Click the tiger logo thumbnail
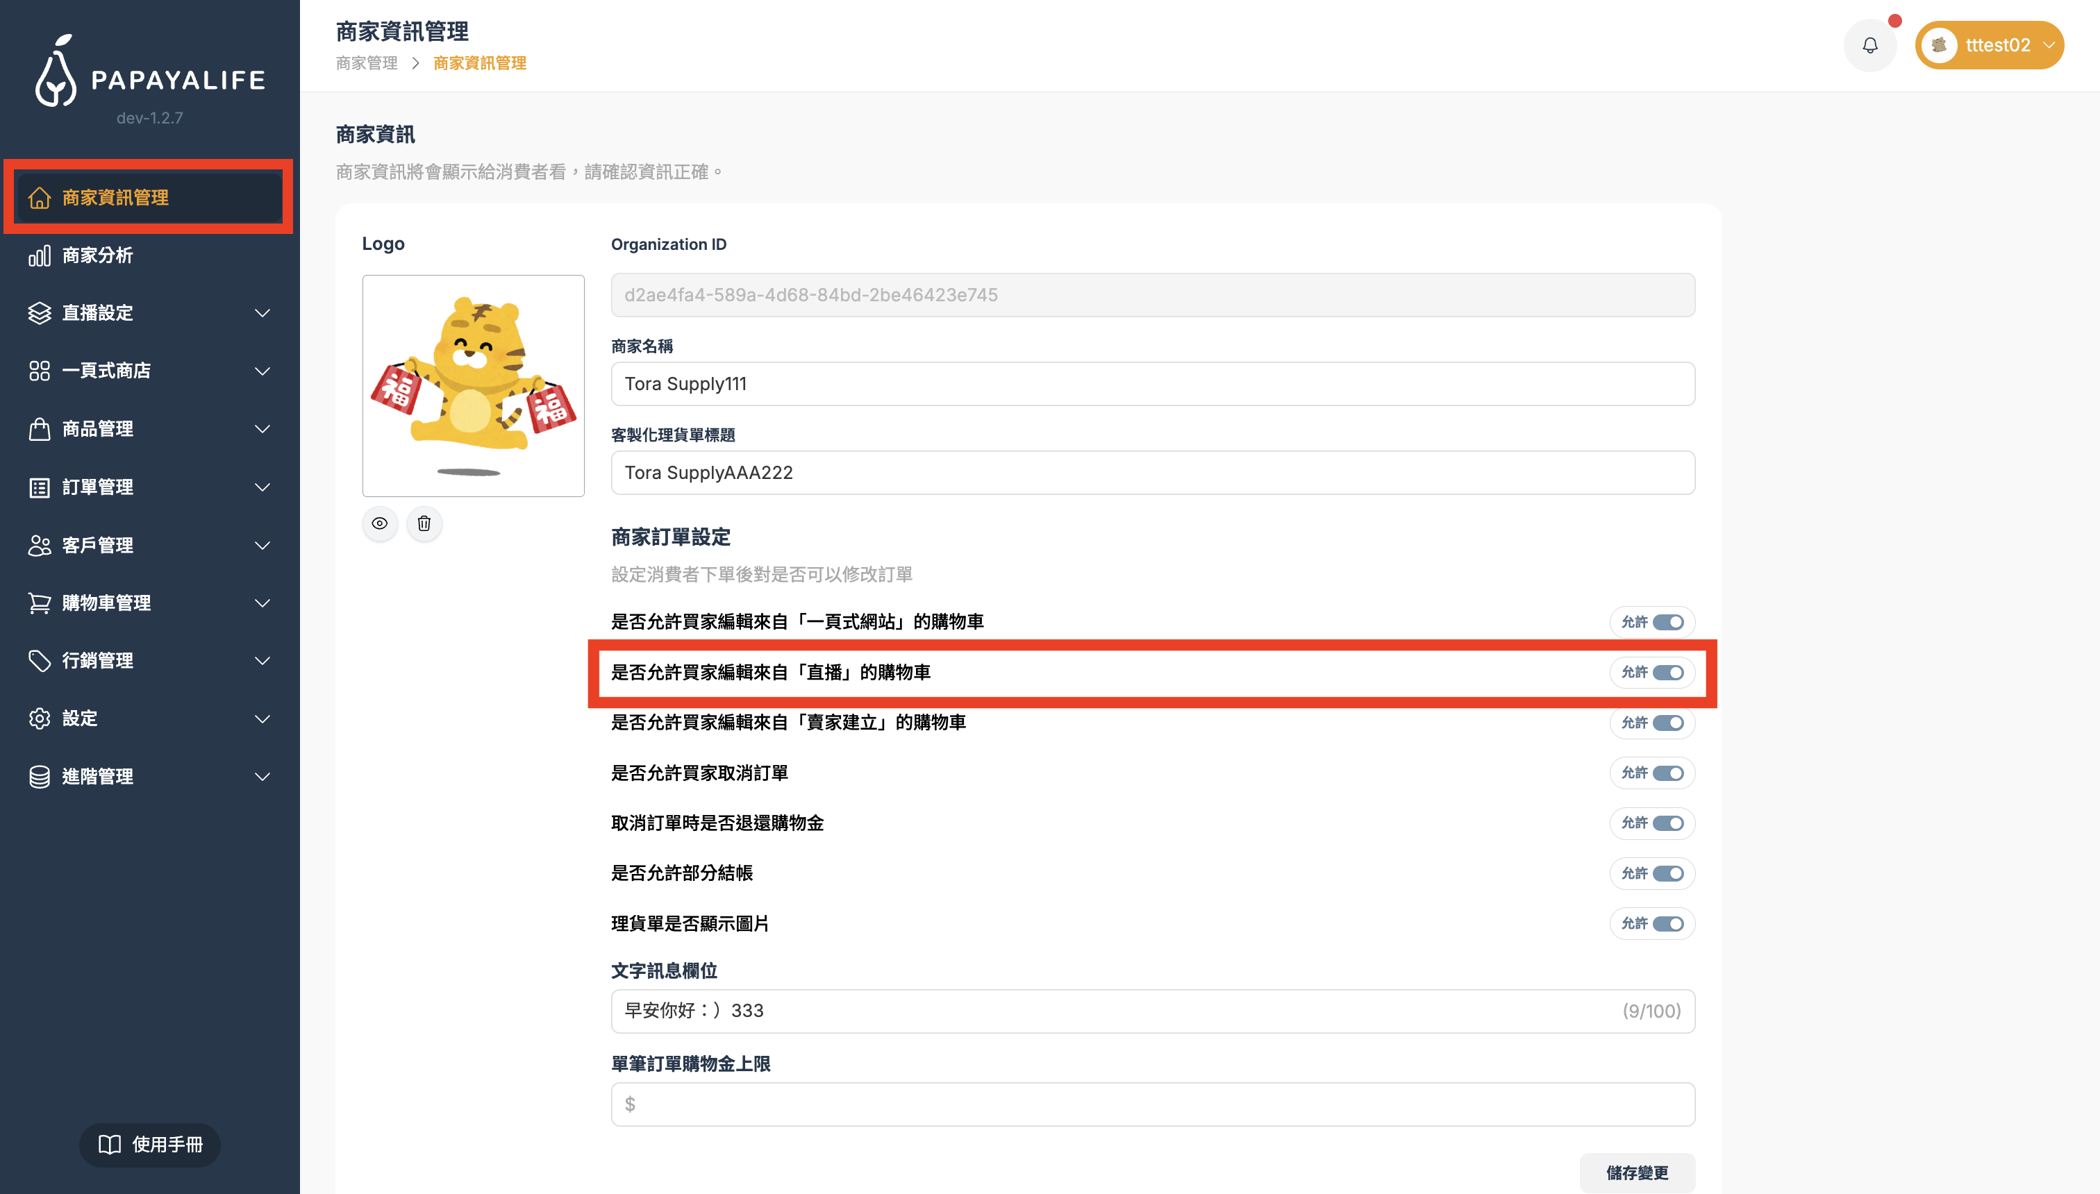 (x=474, y=385)
